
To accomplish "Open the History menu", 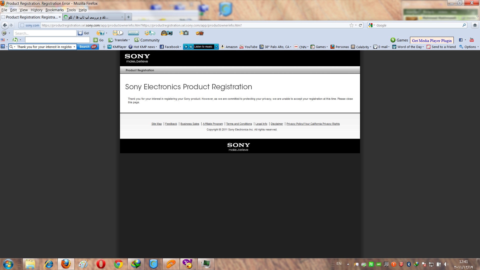I will [x=36, y=10].
